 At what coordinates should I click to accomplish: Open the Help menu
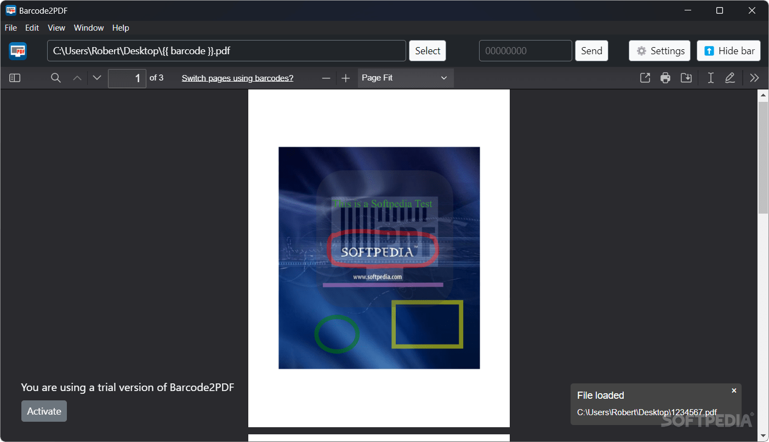121,28
